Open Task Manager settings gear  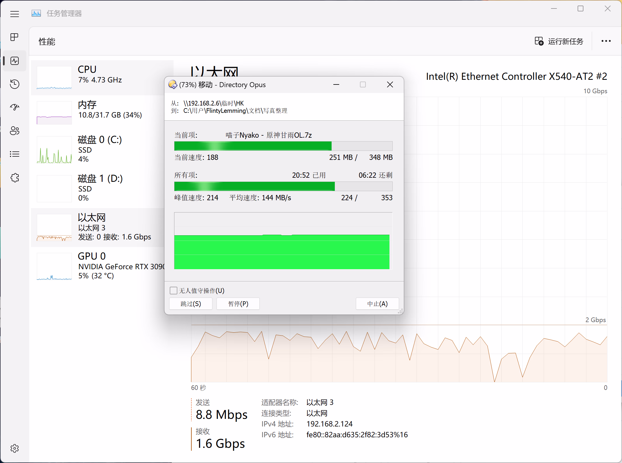(14, 448)
